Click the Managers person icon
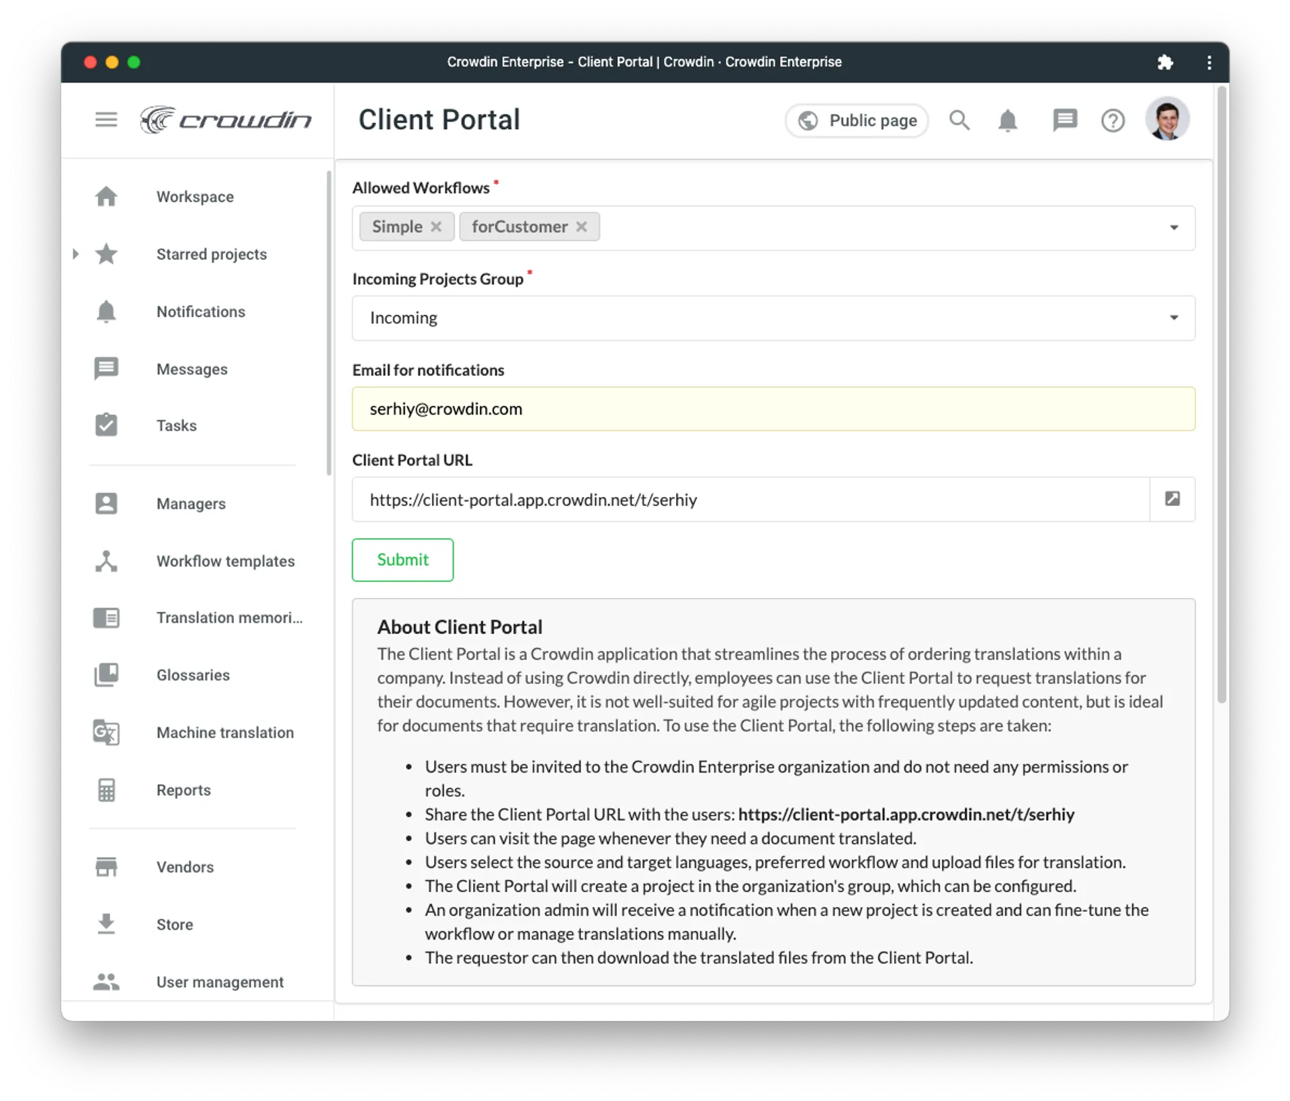Screen dimensions: 1290x1101 (x=106, y=503)
